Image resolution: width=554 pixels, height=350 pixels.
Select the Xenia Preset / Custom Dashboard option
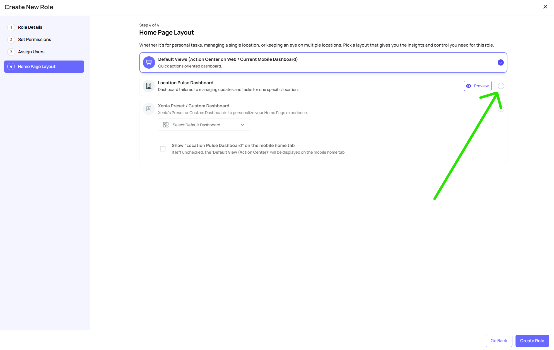click(x=501, y=109)
